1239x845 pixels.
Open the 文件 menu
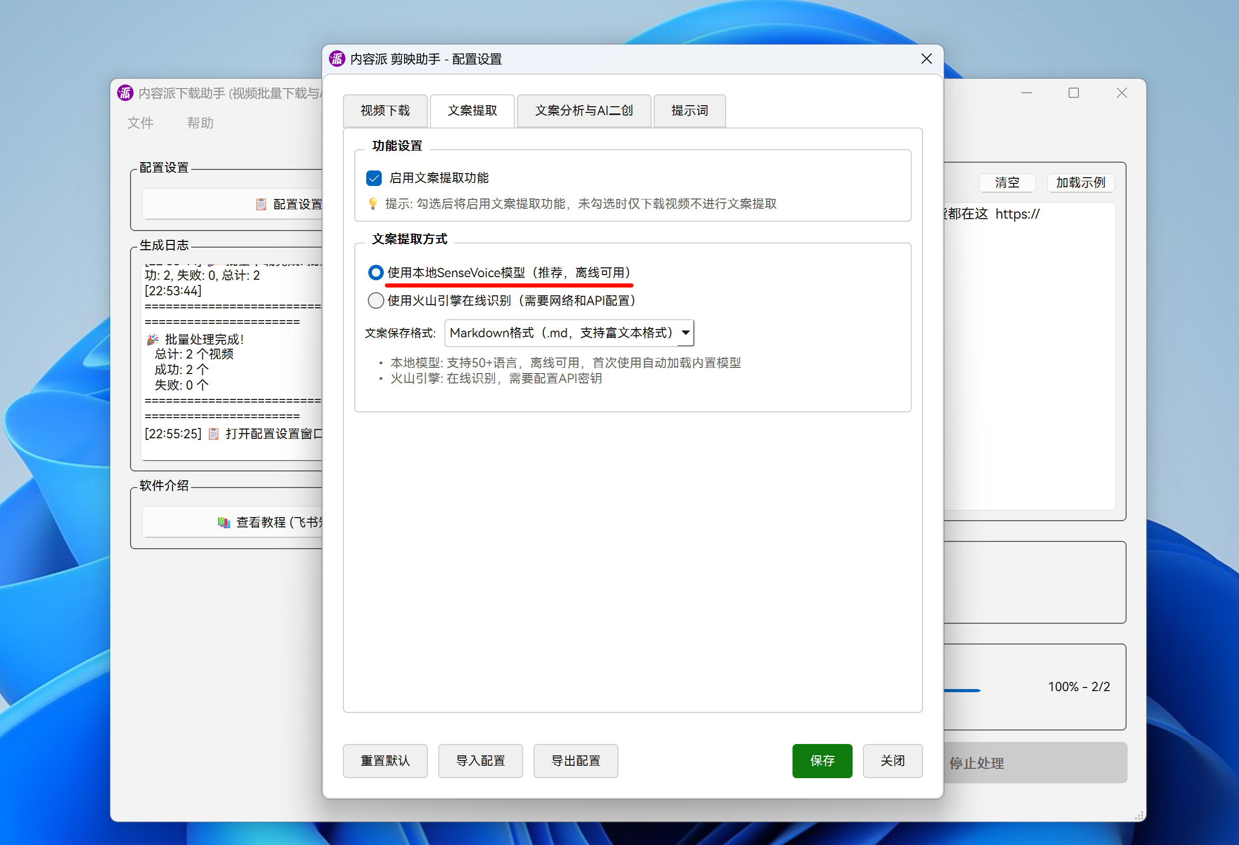point(140,123)
